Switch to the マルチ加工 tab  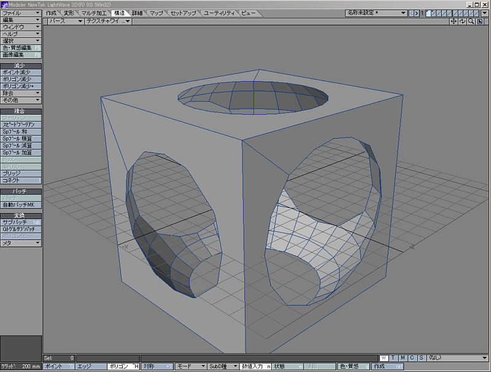(93, 13)
